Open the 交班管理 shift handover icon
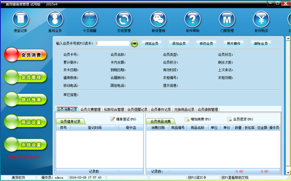291x181 pixels. point(124,19)
